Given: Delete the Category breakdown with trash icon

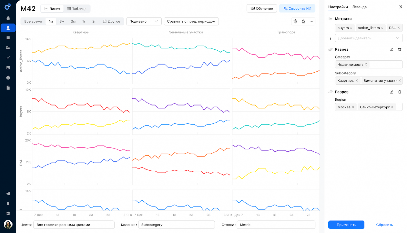Looking at the screenshot, I should click(400, 49).
